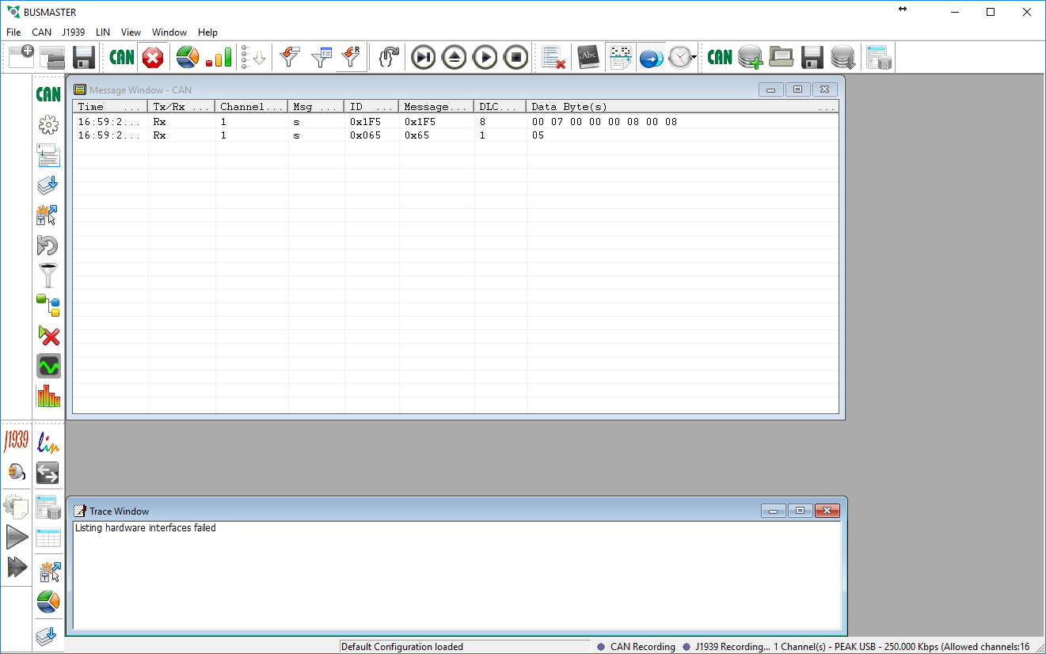Click the second floppy disk save database icon
Screen dimensions: 1046x654
point(812,57)
